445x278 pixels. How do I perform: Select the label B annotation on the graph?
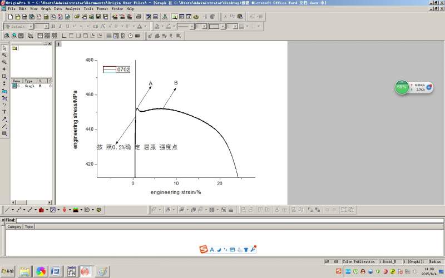click(x=176, y=83)
